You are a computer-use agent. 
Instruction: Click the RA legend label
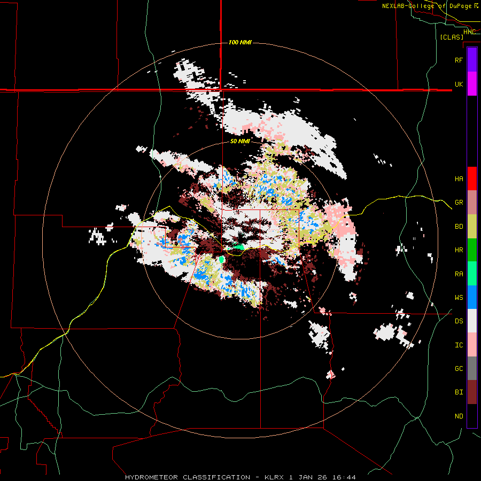point(459,274)
